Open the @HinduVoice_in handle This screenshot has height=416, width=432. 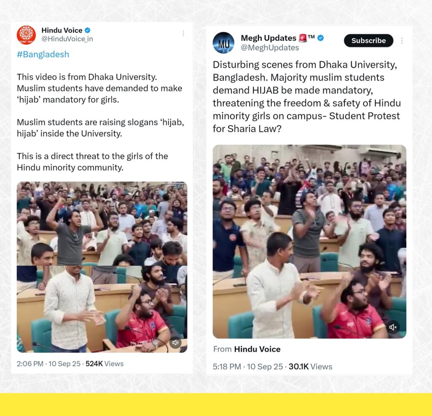(67, 39)
